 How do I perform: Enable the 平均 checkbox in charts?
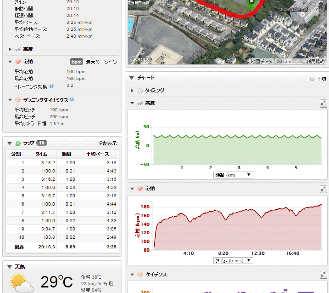tap(312, 79)
